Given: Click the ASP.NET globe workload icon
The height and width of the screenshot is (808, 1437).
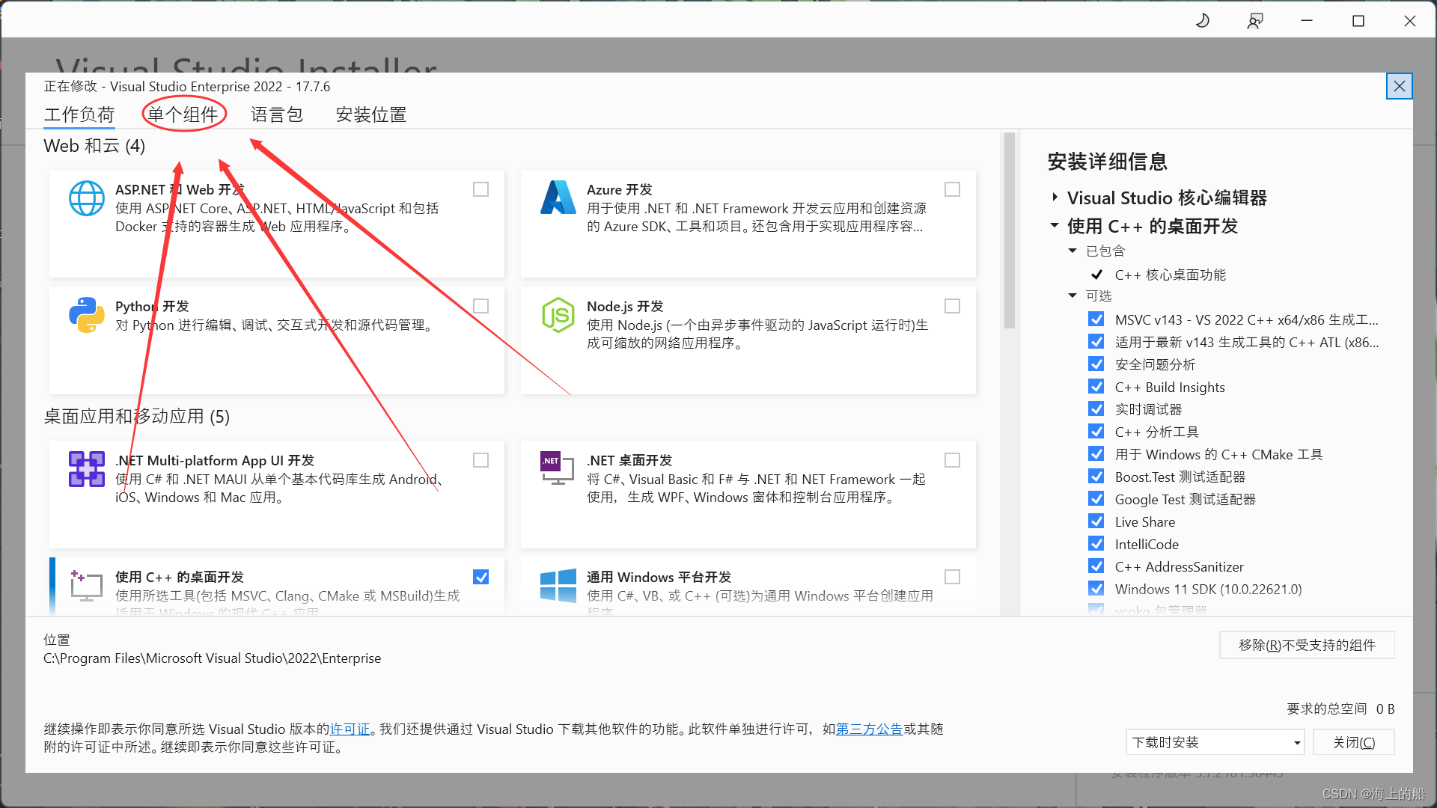Looking at the screenshot, I should 87,198.
